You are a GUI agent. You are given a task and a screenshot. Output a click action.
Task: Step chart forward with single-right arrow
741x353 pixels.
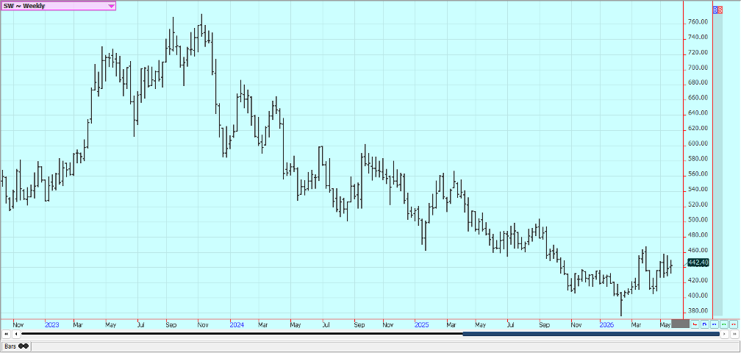725,334
